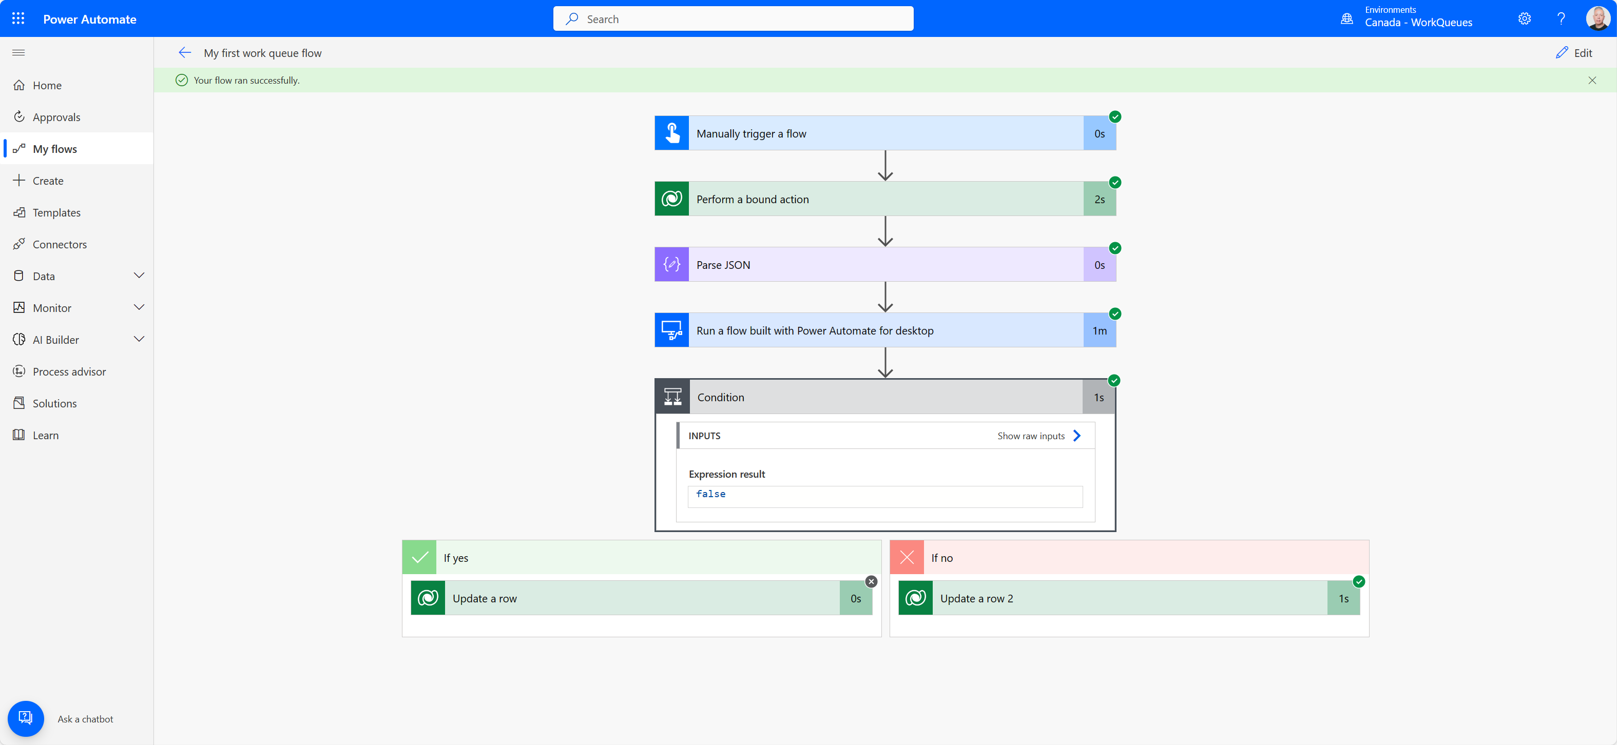Viewport: 1617px width, 745px height.
Task: Expand the Manually trigger a flow step
Action: pos(885,133)
